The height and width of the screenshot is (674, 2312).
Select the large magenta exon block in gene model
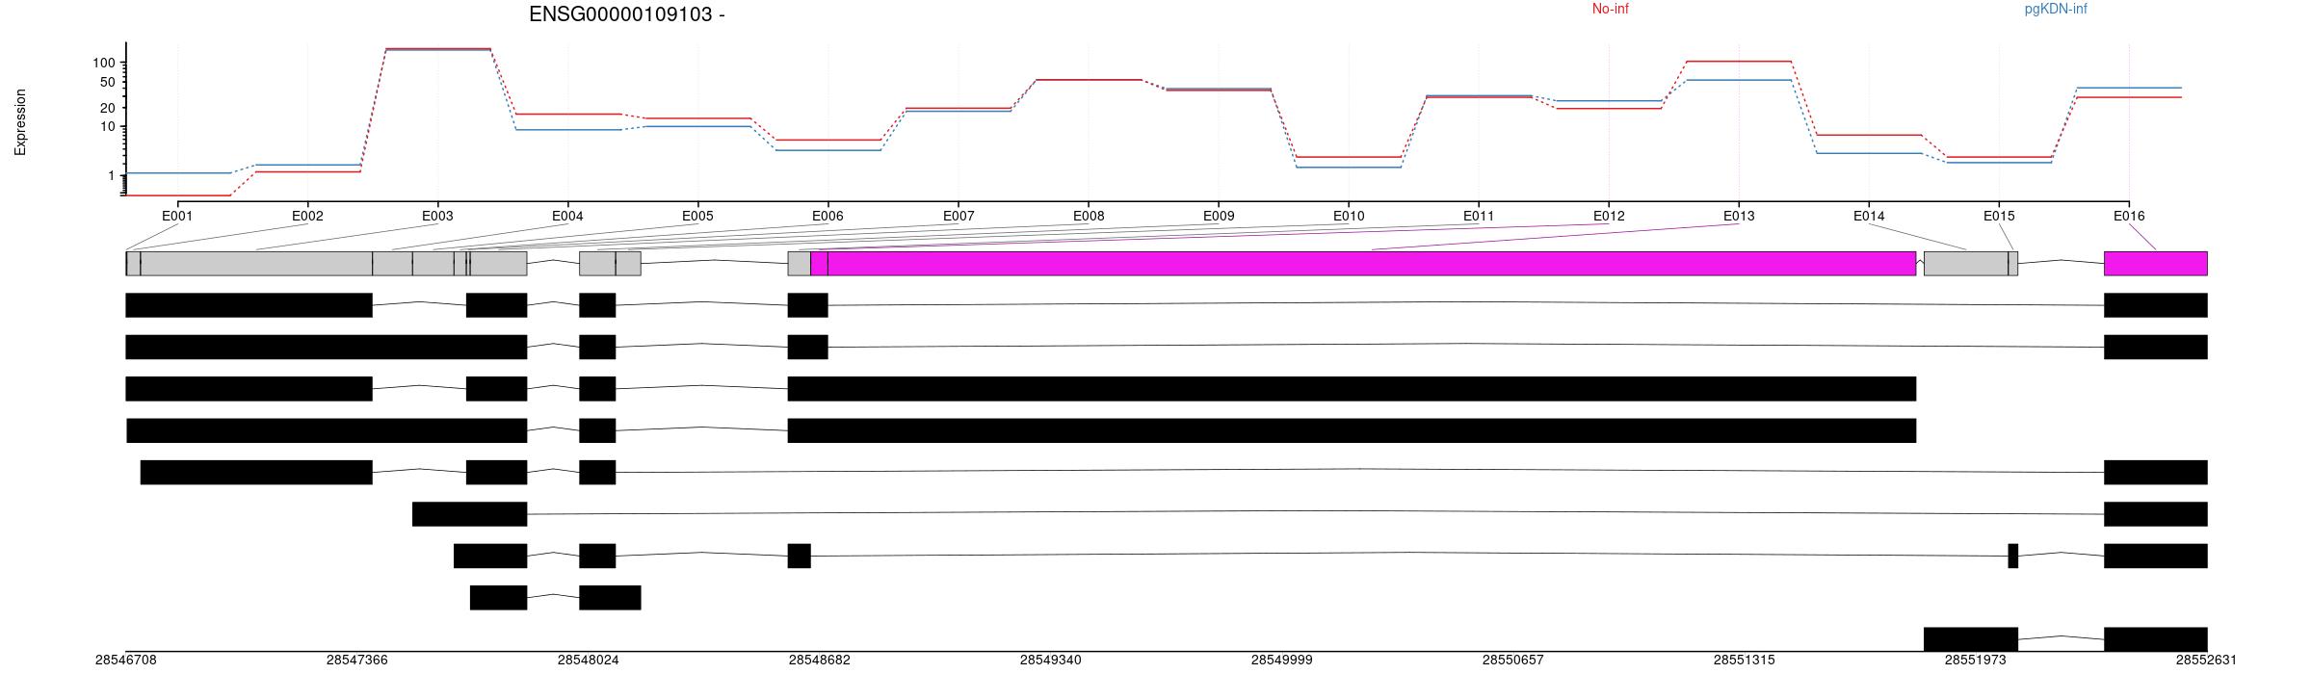[x=1372, y=264]
